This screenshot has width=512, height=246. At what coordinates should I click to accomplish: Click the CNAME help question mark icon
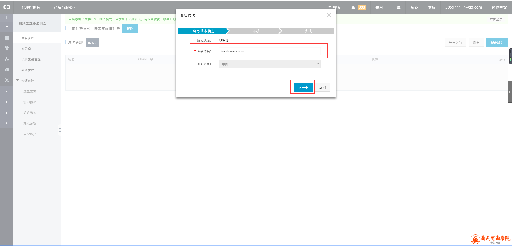[x=151, y=59]
